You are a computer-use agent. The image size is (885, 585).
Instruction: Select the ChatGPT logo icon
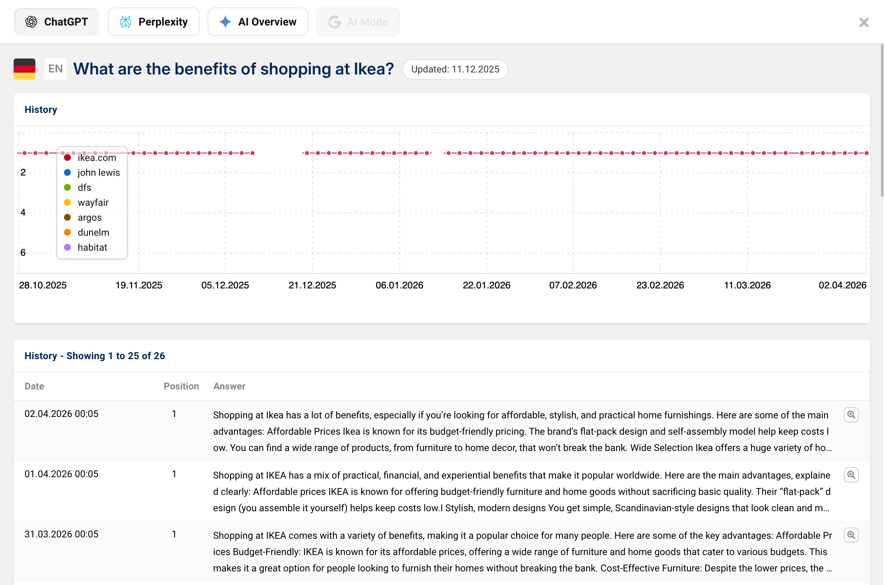(31, 22)
